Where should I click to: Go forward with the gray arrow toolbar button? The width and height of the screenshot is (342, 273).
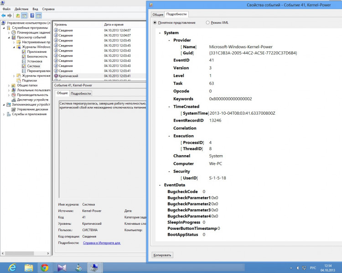coord(10,15)
